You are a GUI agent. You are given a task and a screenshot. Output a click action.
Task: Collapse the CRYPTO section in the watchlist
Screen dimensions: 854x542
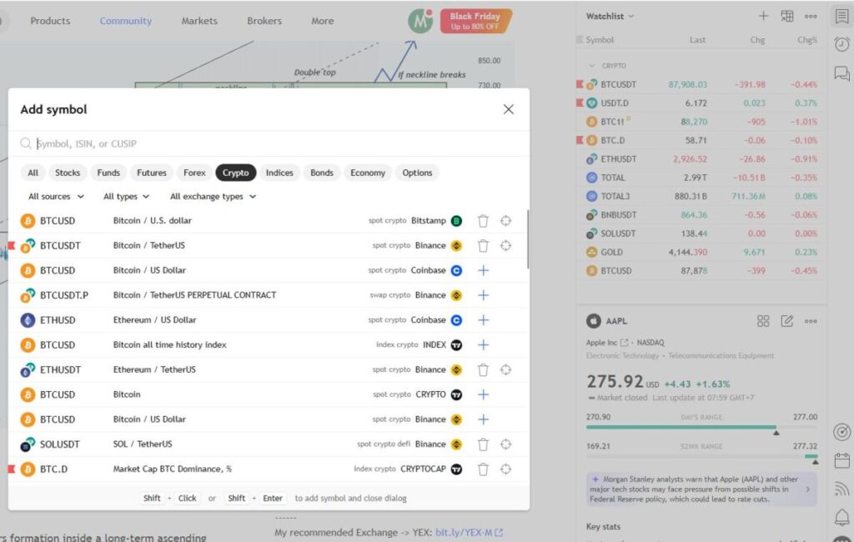(590, 66)
